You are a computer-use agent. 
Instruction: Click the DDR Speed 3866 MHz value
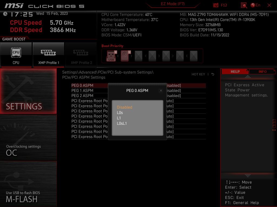pos(63,30)
